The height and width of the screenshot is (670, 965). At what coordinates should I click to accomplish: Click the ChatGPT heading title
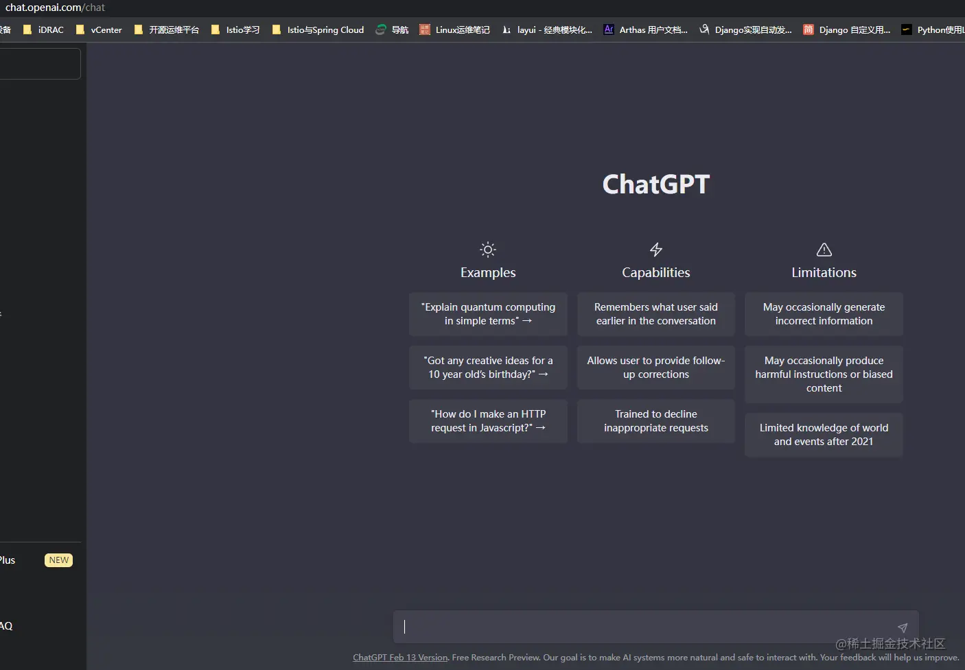656,184
